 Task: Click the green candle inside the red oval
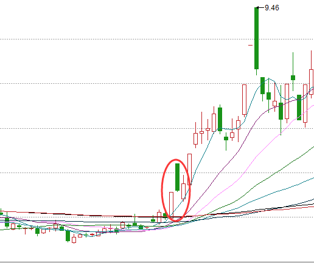pyautogui.click(x=177, y=177)
